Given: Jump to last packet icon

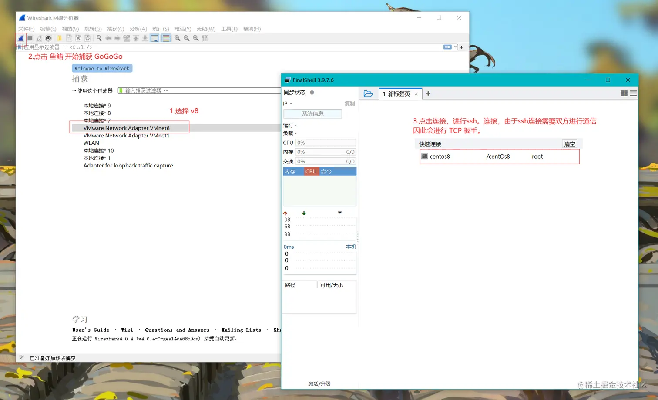Looking at the screenshot, I should coord(145,38).
